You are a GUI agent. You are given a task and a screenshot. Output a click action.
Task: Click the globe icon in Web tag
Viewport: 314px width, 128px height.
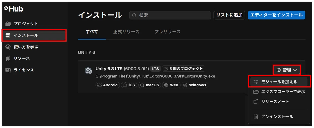point(166,85)
